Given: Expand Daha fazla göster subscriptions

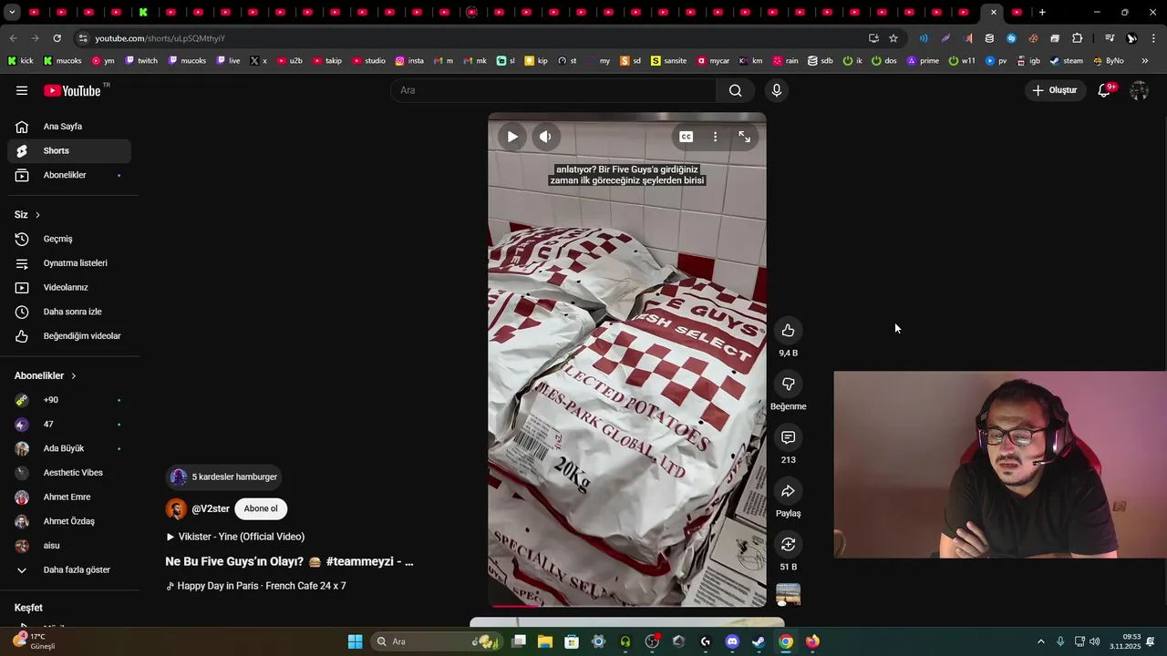Looking at the screenshot, I should pos(69,570).
